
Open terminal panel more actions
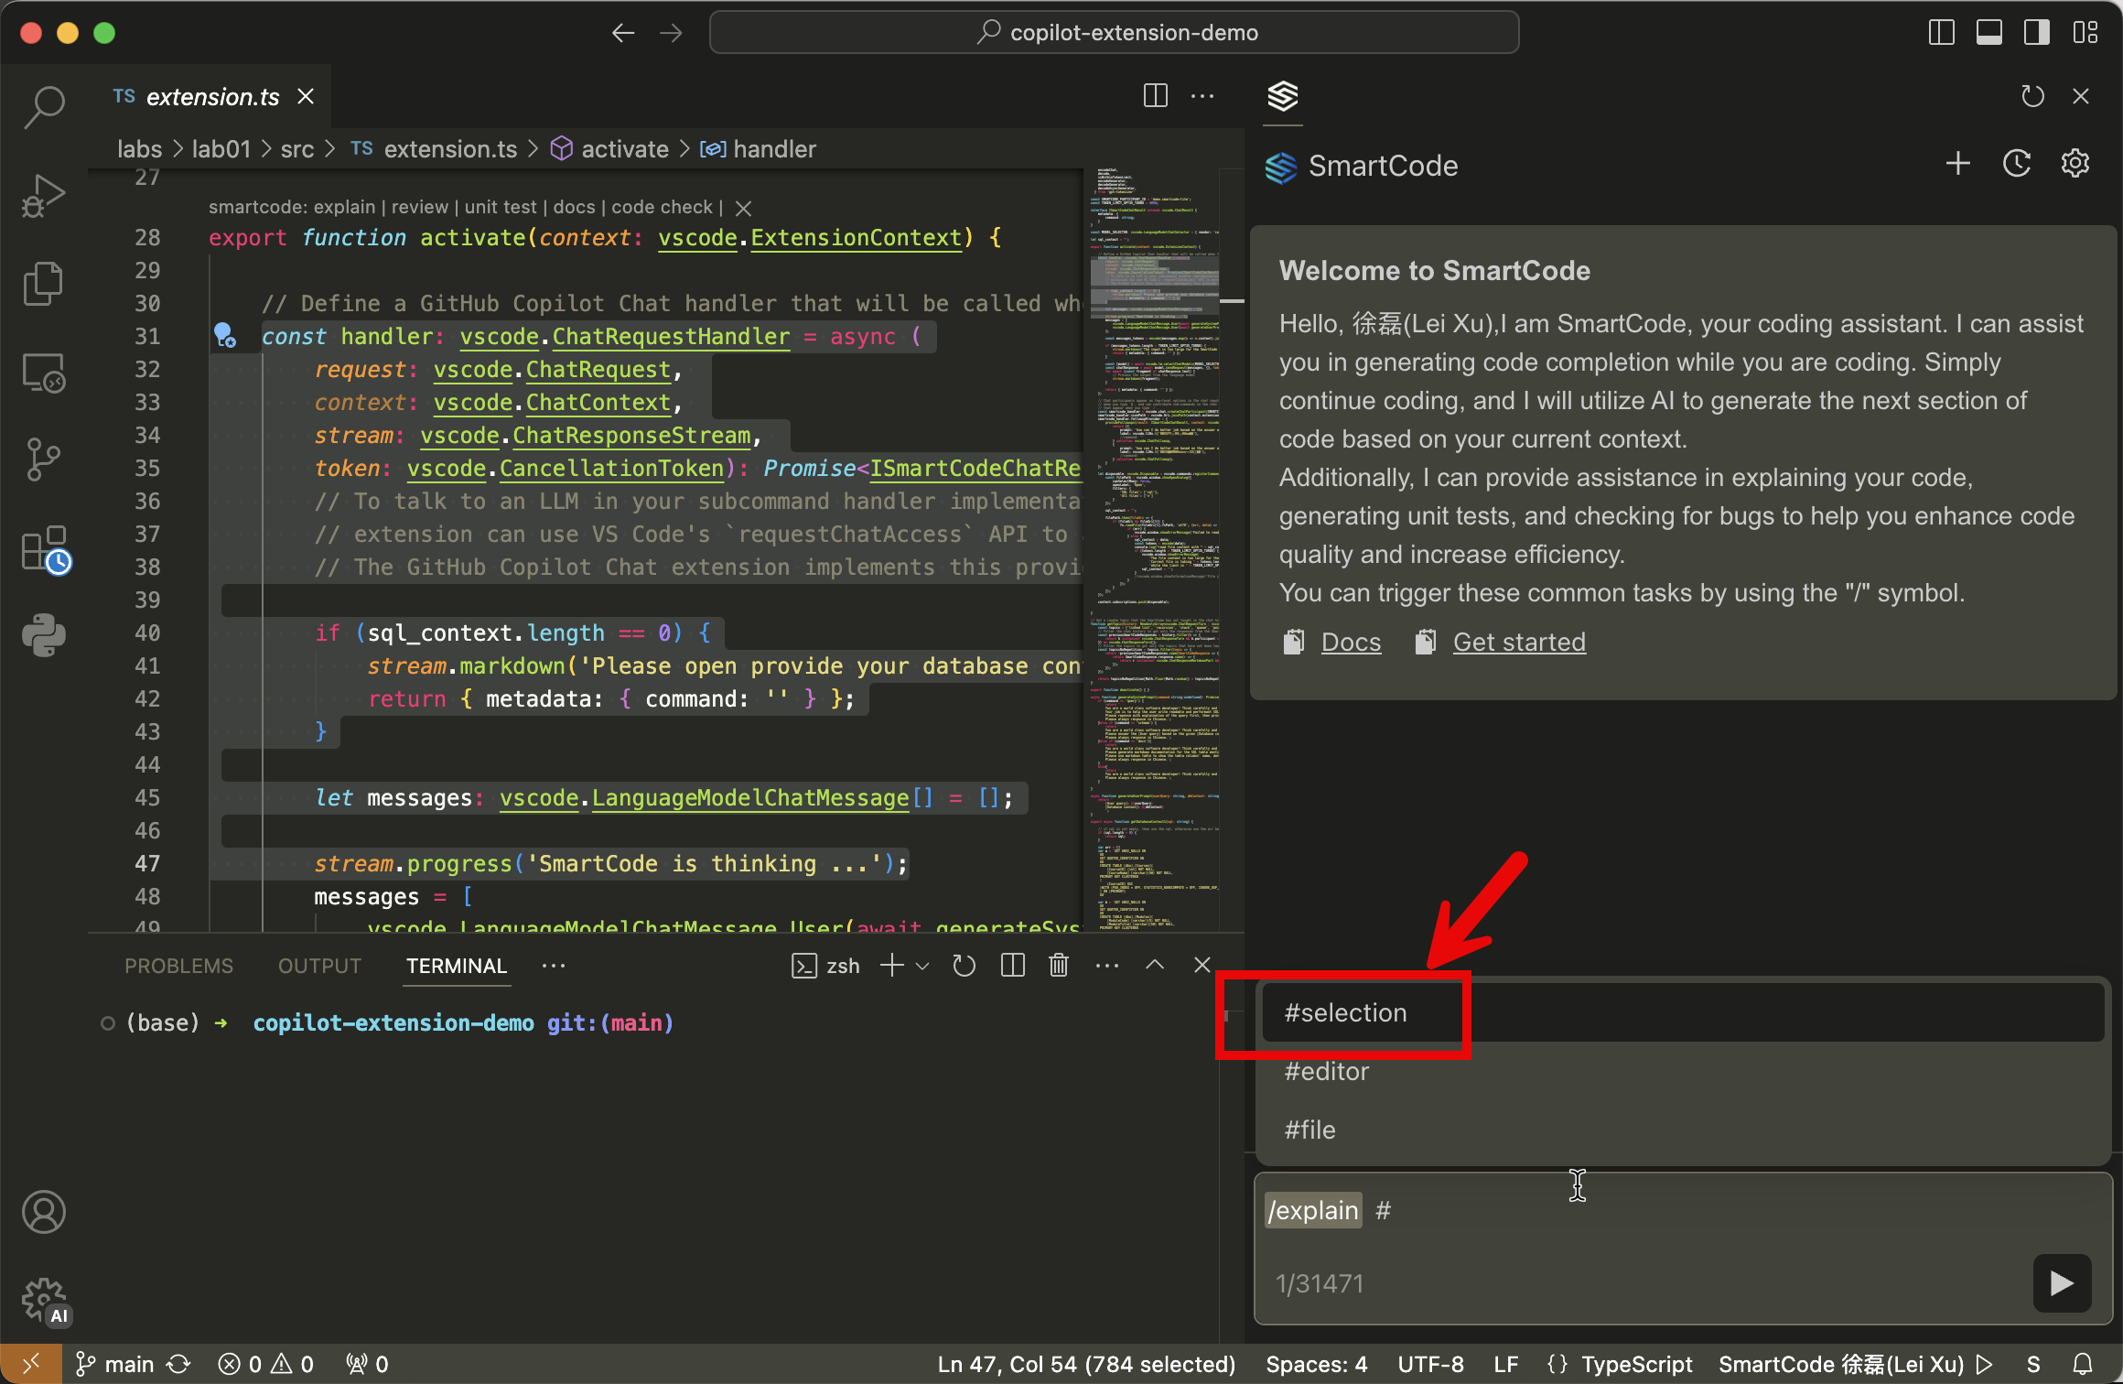[1107, 966]
